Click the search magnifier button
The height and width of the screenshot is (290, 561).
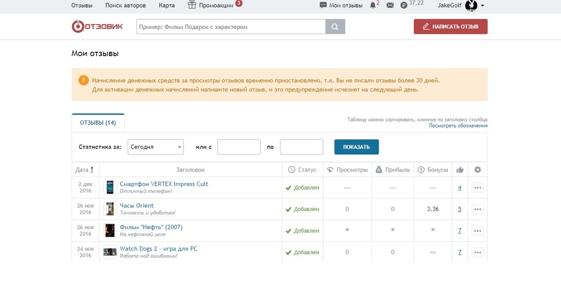click(335, 27)
